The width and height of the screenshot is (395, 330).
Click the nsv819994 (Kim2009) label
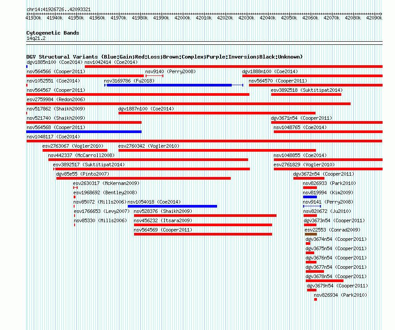click(x=328, y=192)
